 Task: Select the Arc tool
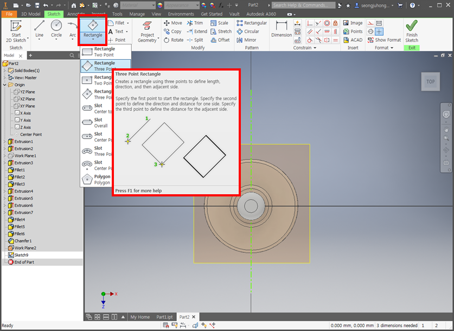(72, 29)
